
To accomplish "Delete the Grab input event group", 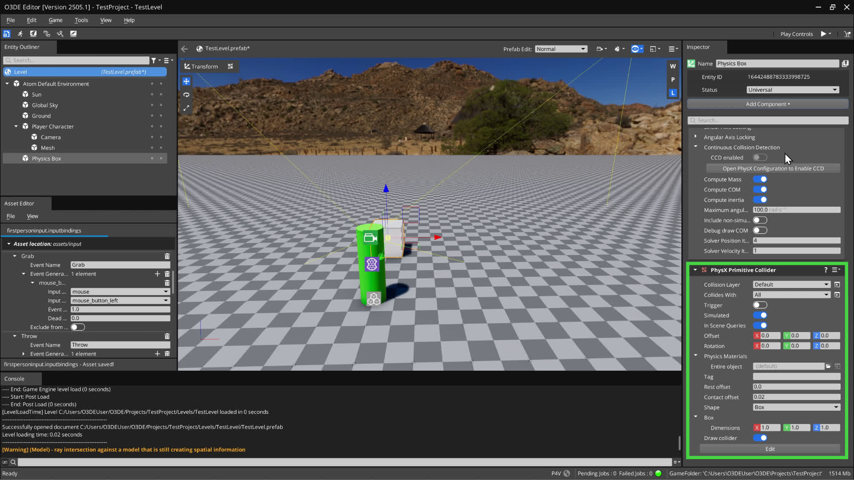I will tap(167, 256).
